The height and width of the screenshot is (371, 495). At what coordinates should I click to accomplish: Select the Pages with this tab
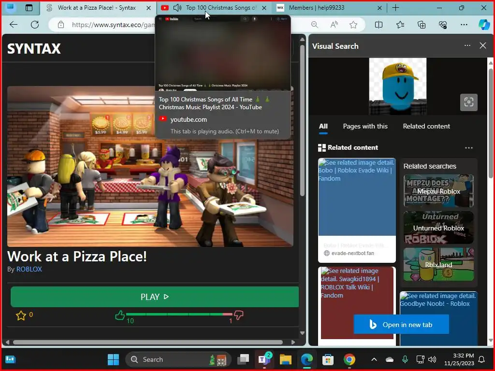coord(365,126)
